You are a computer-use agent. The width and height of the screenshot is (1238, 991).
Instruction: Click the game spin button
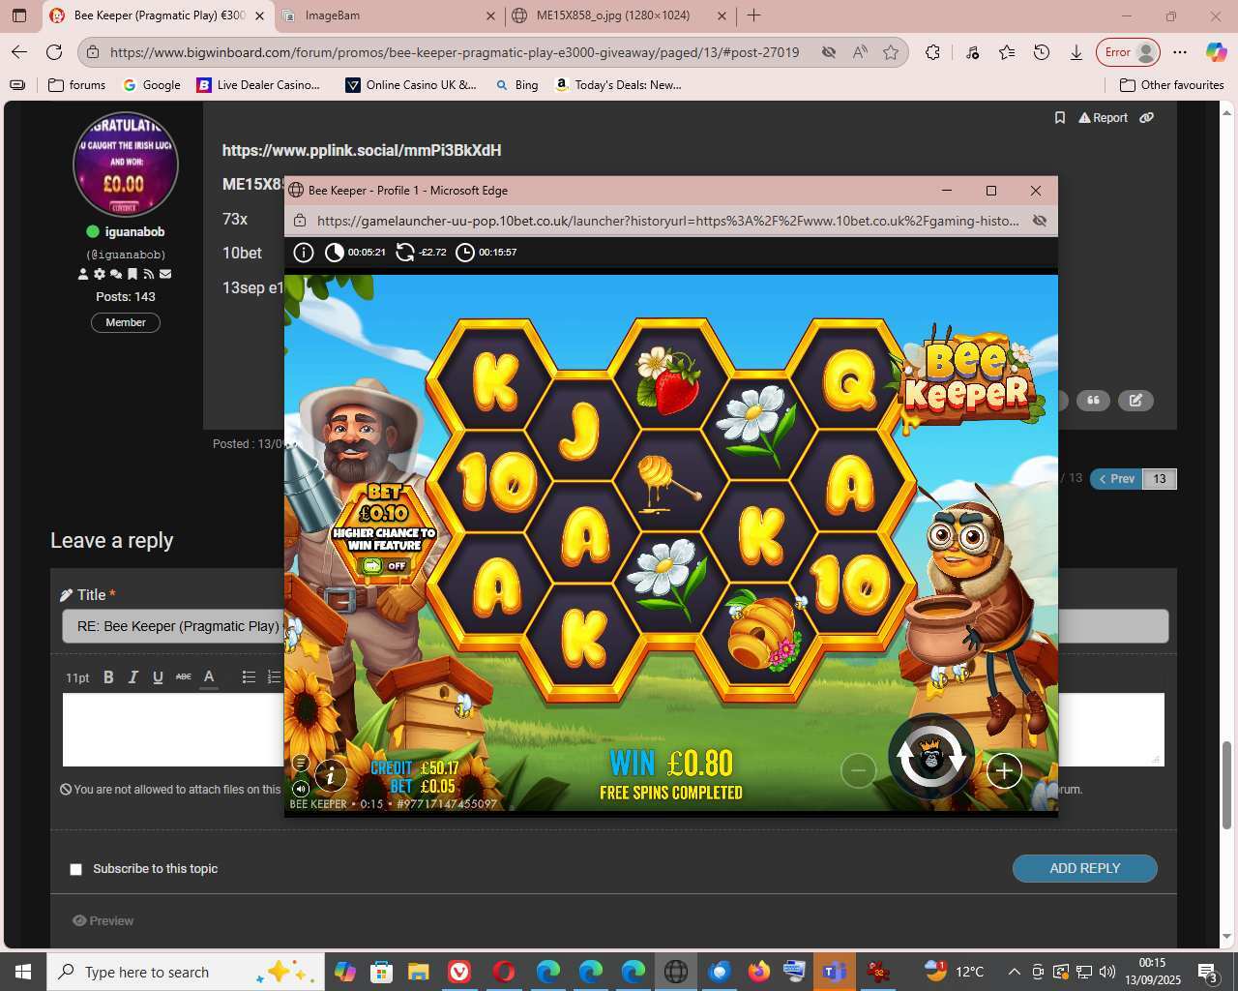click(x=931, y=758)
